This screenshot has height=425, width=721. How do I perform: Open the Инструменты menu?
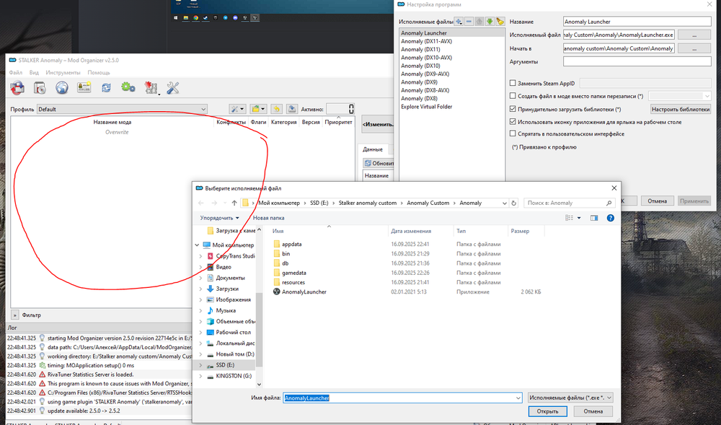point(63,72)
